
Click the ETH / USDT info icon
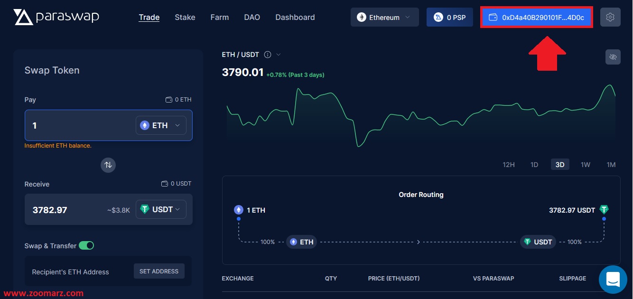[268, 55]
